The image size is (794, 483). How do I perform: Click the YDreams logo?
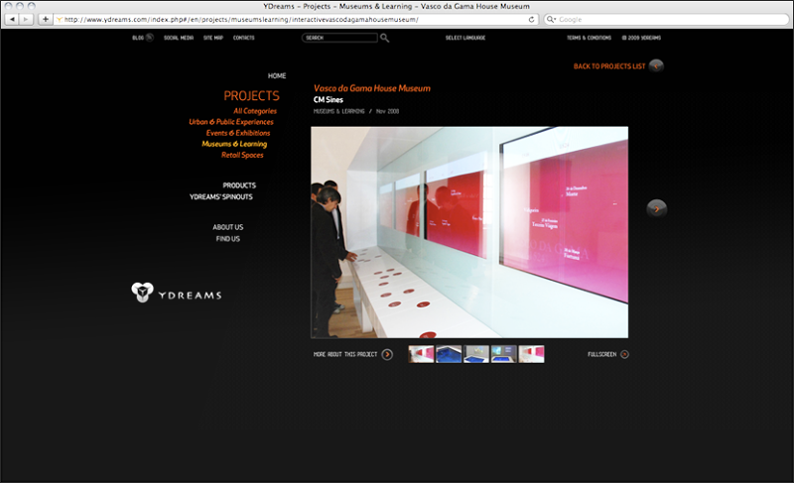pyautogui.click(x=177, y=293)
